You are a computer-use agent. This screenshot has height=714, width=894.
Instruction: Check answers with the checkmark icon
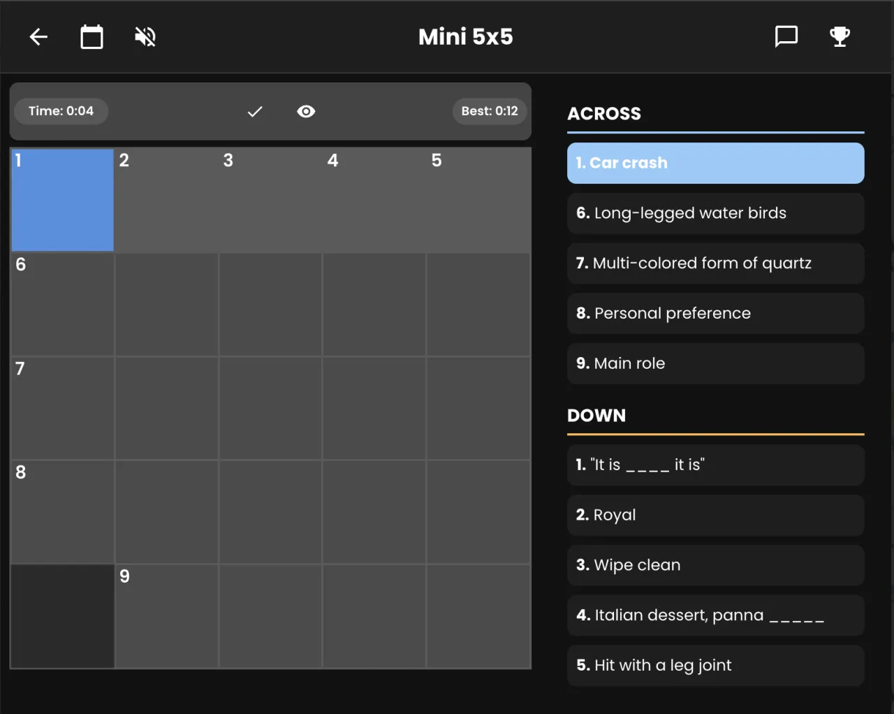(255, 112)
